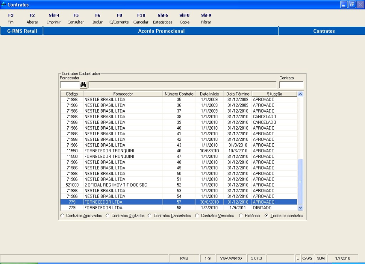Select contract number 54 row

178,196
